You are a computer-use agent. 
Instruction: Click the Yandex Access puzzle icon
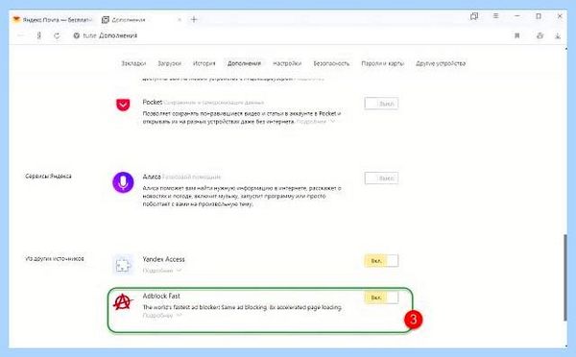123,265
